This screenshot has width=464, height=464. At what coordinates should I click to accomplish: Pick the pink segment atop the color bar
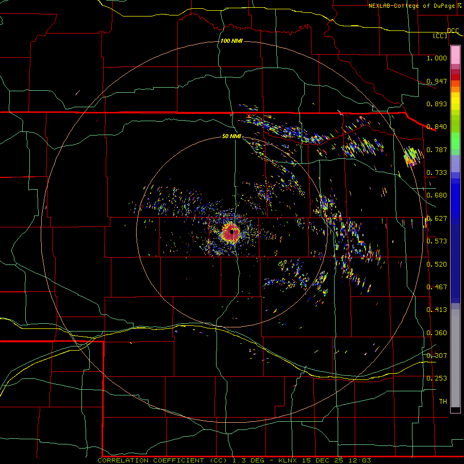(455, 55)
